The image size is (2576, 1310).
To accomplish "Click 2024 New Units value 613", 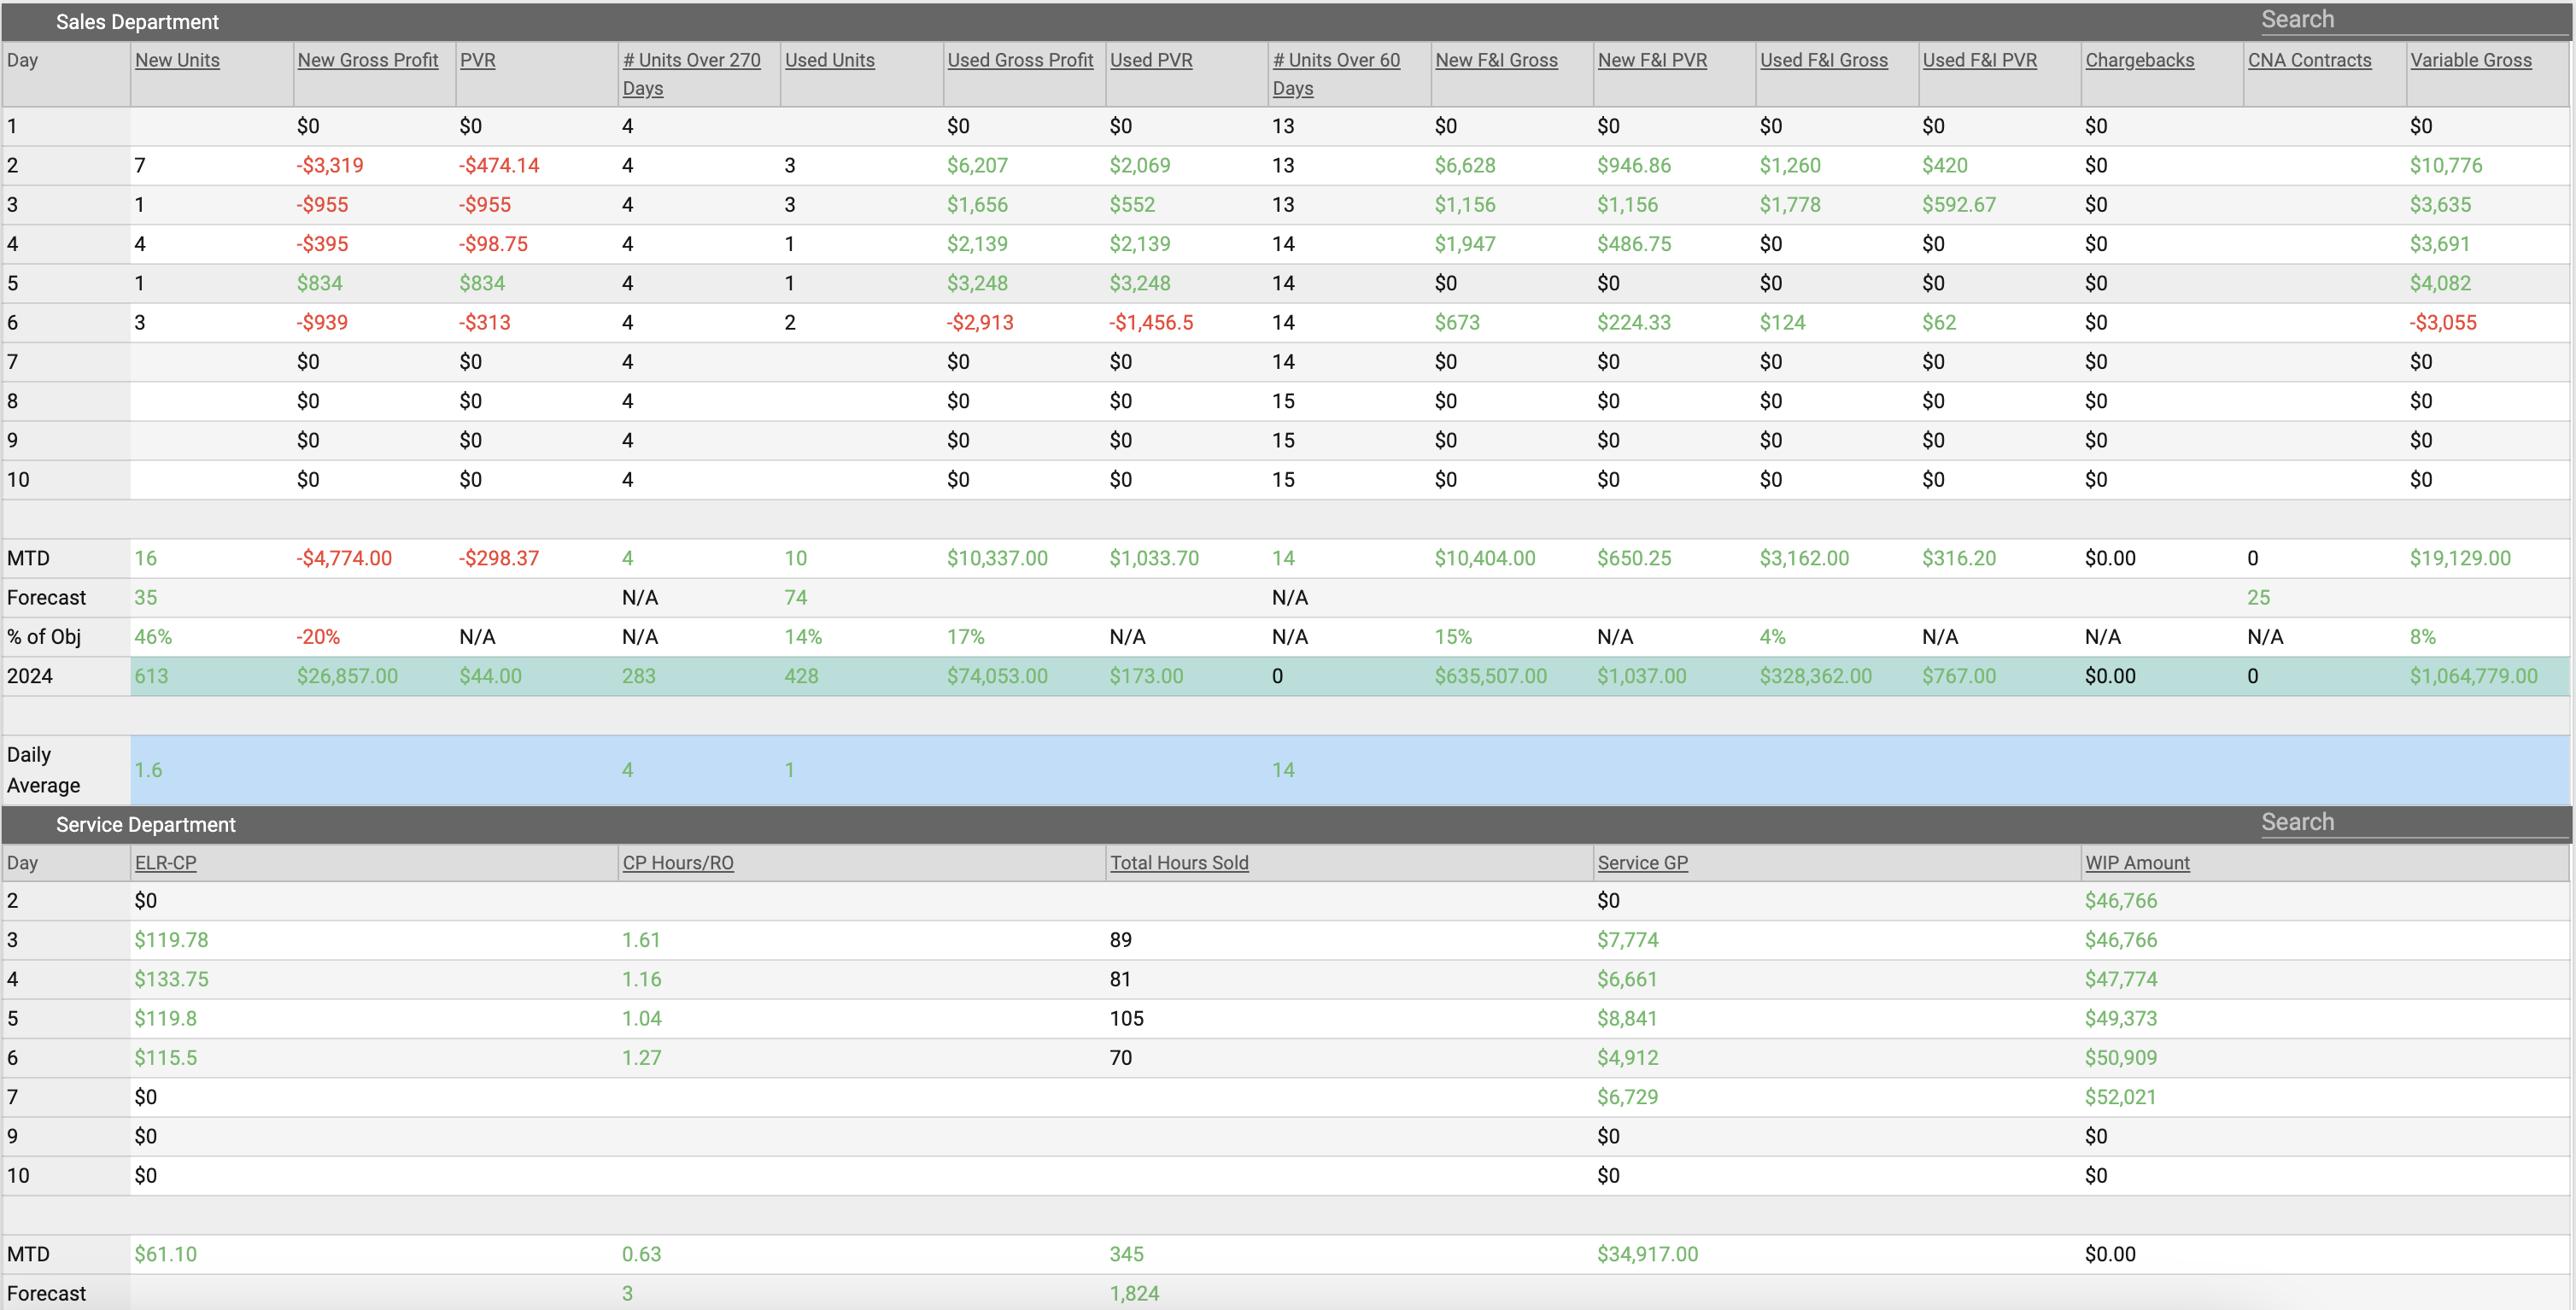I will point(150,676).
